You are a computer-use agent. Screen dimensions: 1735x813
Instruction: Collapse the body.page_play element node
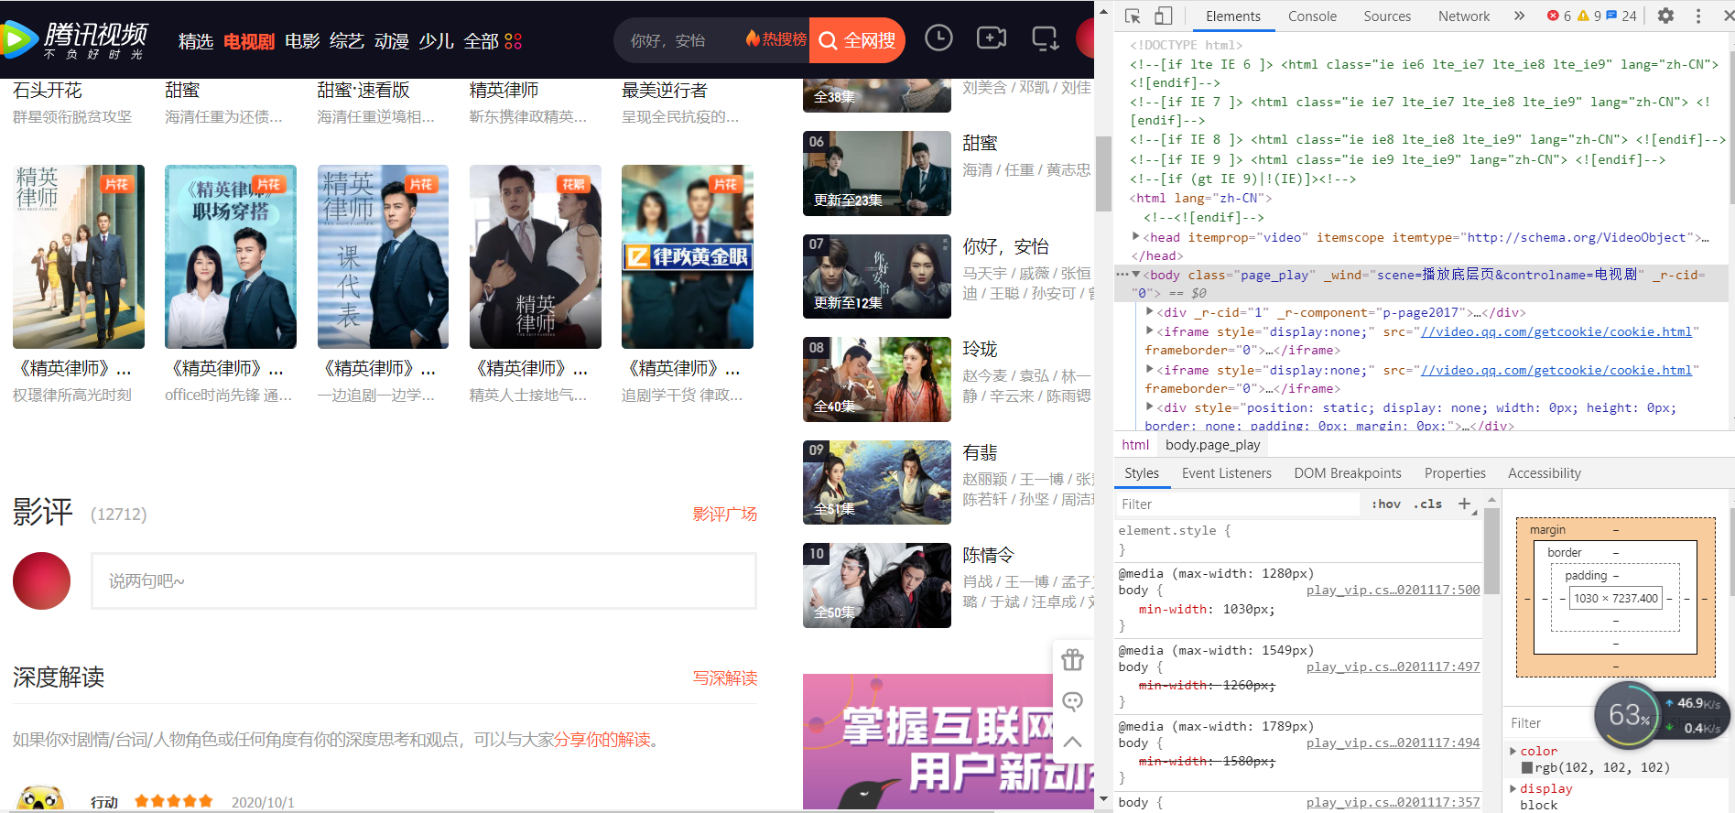[x=1136, y=275]
